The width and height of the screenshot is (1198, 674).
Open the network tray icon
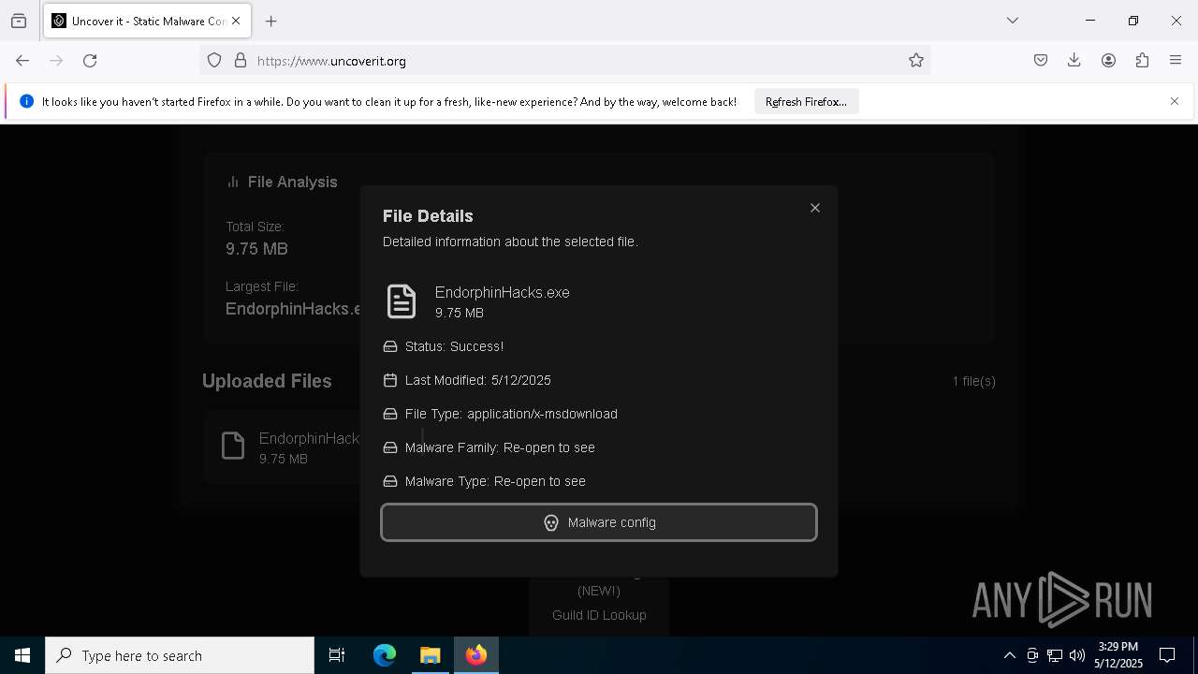(x=1055, y=655)
